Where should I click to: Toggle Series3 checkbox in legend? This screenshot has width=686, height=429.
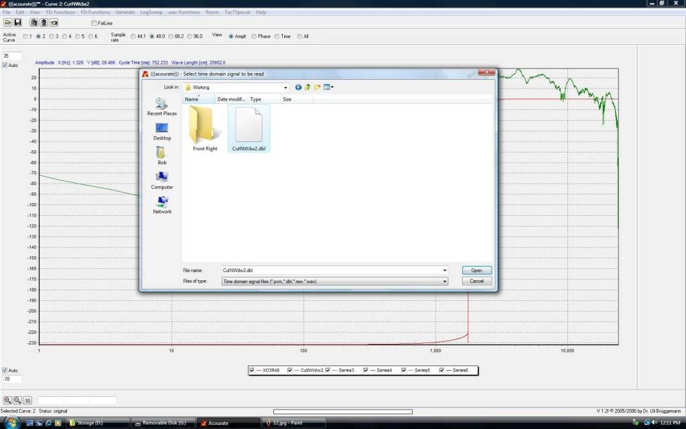(328, 370)
